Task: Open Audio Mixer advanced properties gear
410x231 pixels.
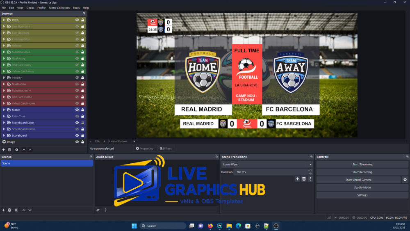Action: point(98,210)
